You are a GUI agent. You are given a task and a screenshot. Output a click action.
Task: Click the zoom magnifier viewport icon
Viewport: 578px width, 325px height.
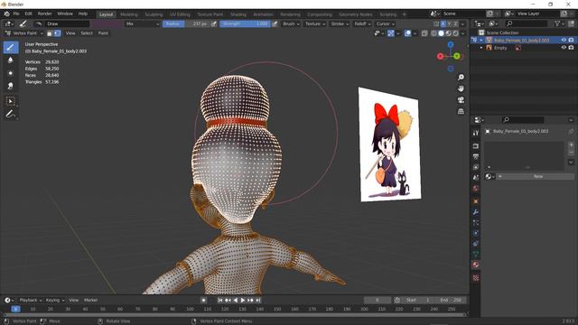pyautogui.click(x=461, y=77)
